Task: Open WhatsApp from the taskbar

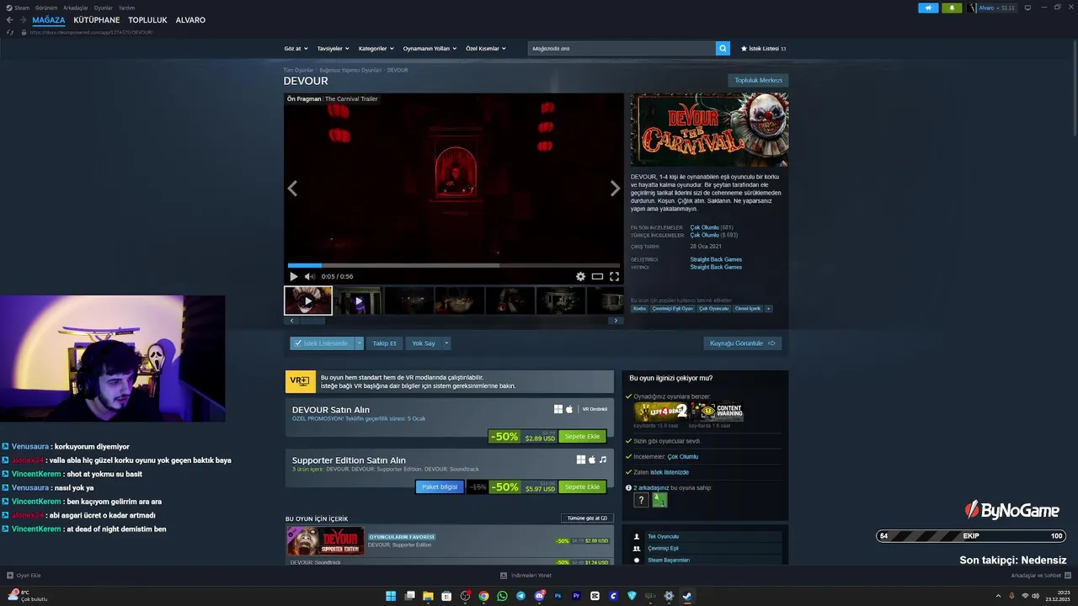Action: click(x=503, y=596)
